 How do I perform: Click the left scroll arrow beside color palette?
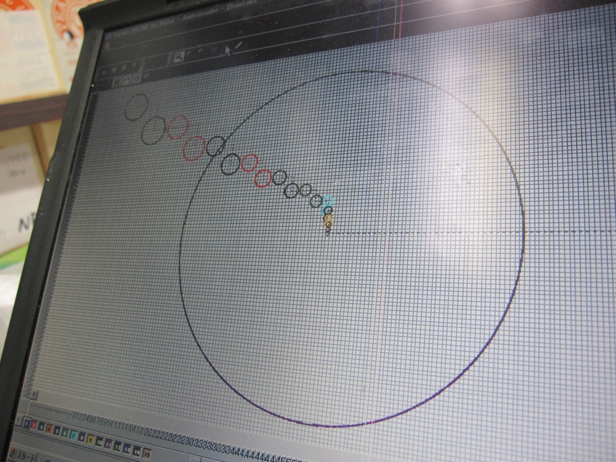pyautogui.click(x=18, y=421)
